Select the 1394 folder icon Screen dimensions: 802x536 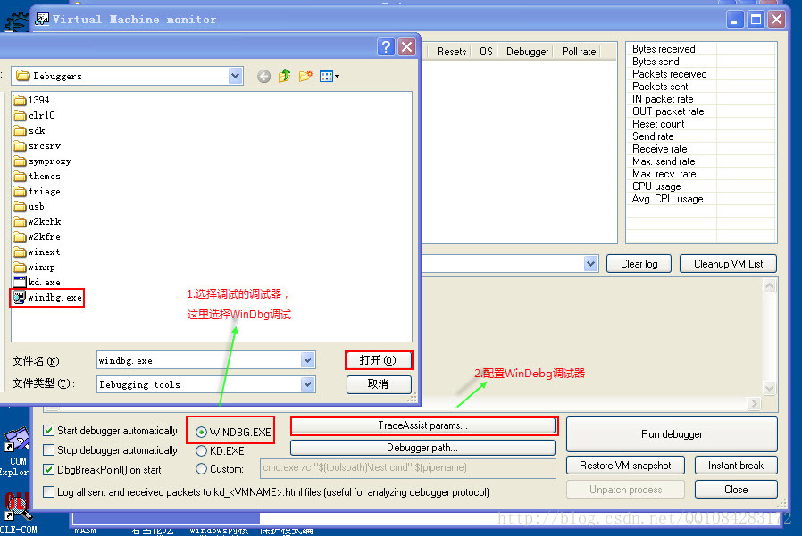click(x=20, y=100)
